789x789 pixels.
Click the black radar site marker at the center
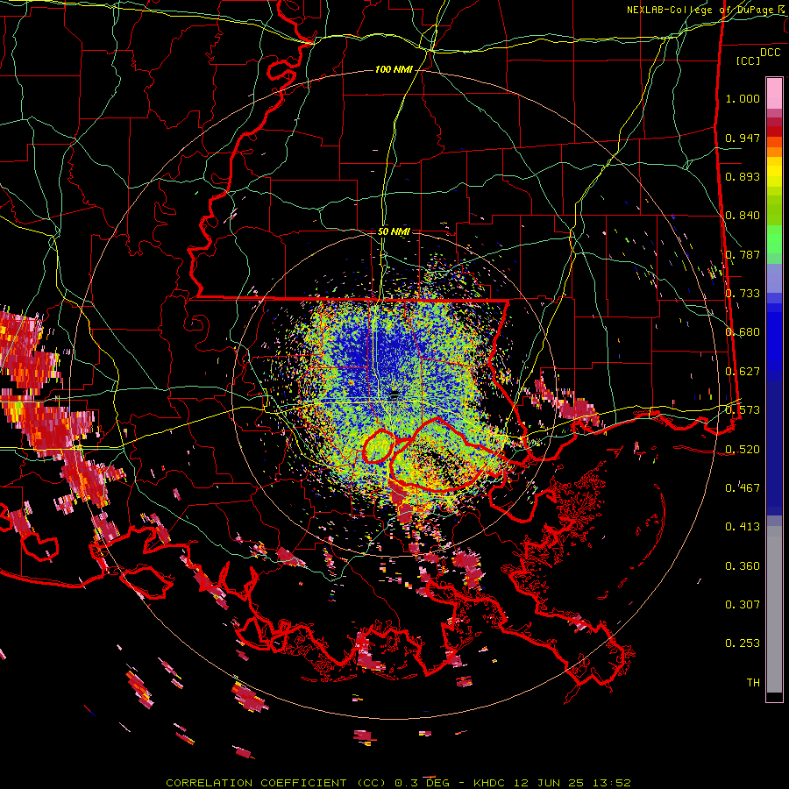394,395
